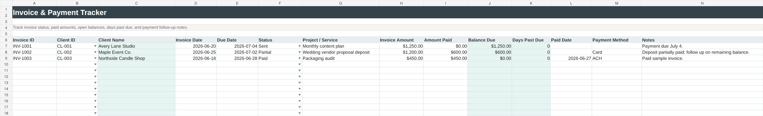The height and width of the screenshot is (116, 763).
Task: Expand the Client ID dropdown in row 10
Action: [95, 64]
